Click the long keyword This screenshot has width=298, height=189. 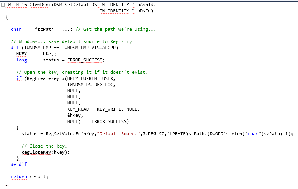pos(22,60)
